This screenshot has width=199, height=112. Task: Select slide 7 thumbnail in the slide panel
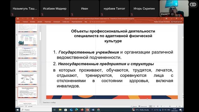28,53
